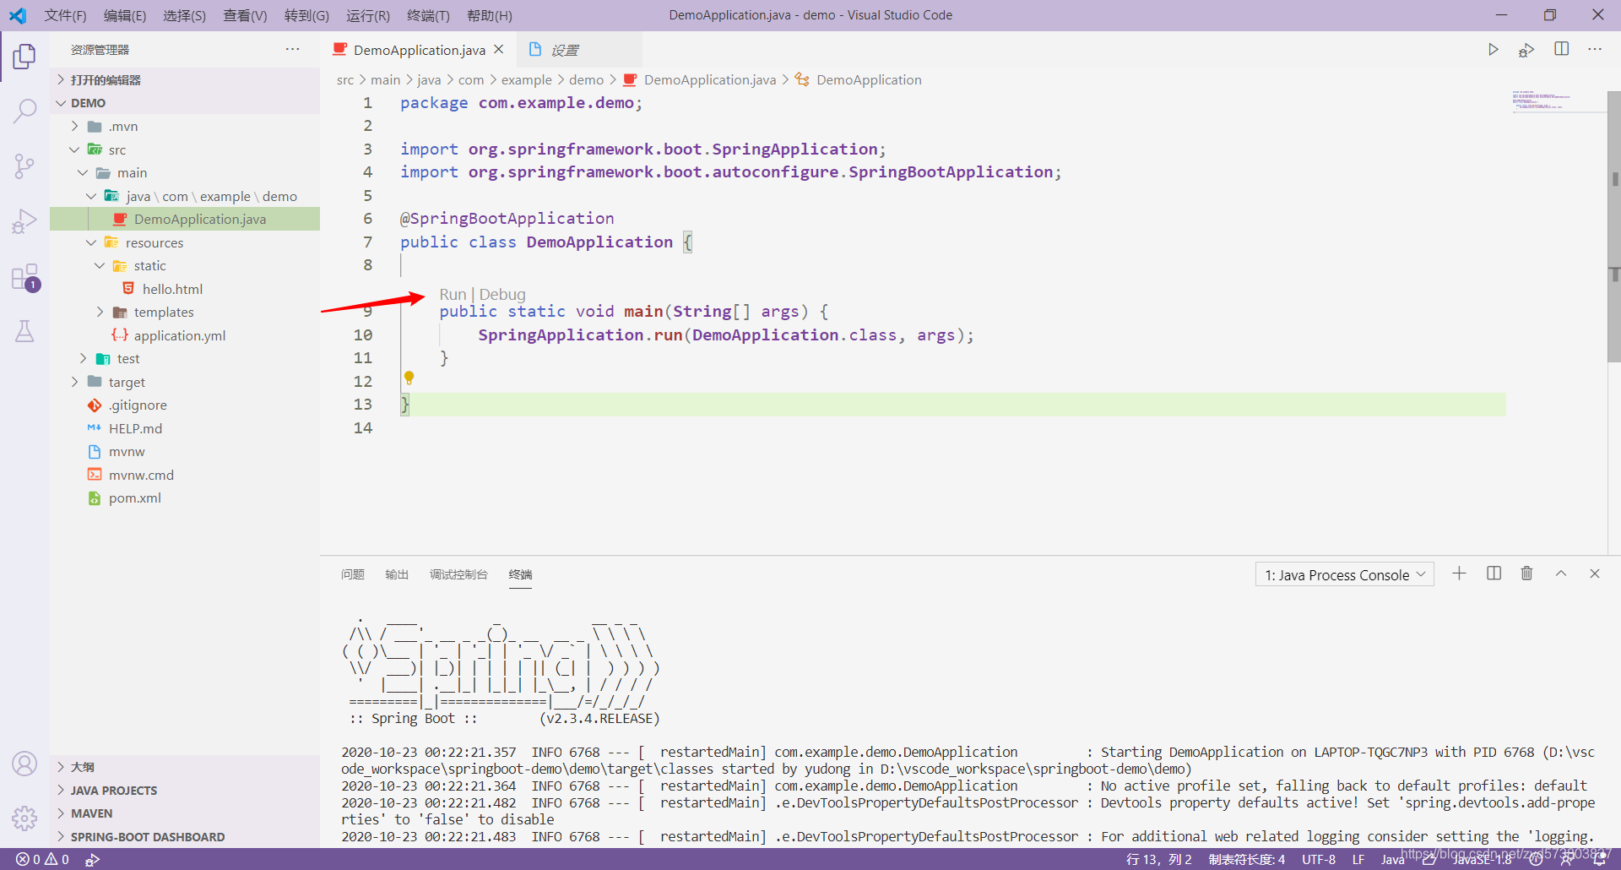1621x870 pixels.
Task: Click the Run code lens above main
Action: point(453,294)
